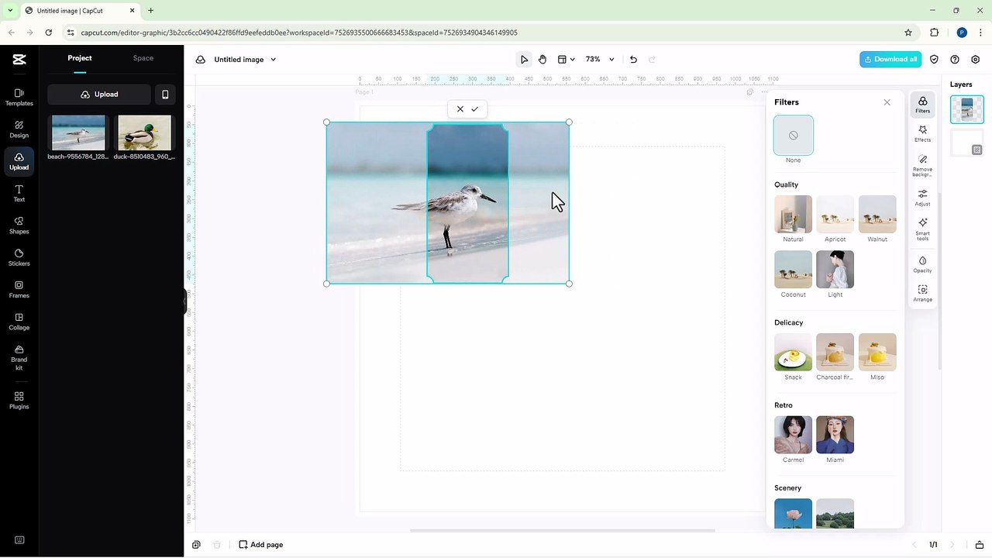Open the settings gear icon

click(x=975, y=60)
